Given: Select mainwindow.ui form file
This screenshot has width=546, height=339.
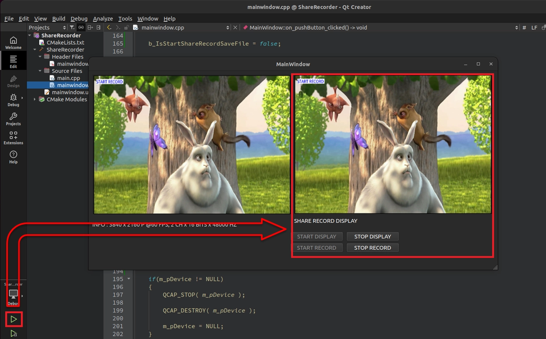Looking at the screenshot, I should [x=67, y=92].
